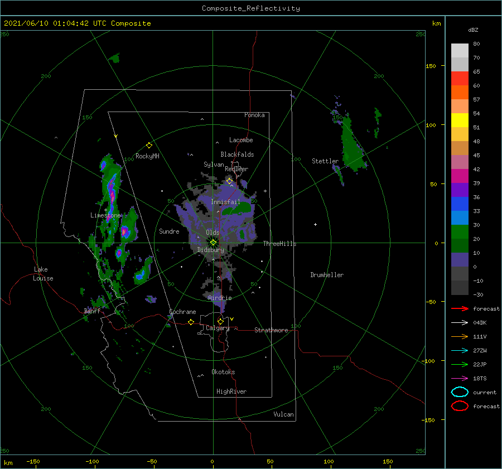Select radar-center diamond marker near Olds

point(213,243)
